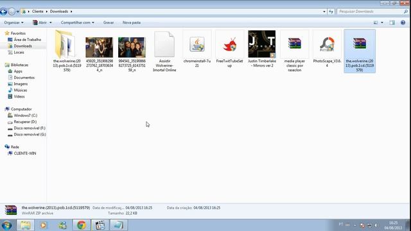Open the wolverine folder icon
This screenshot has width=411, height=231.
click(65, 44)
